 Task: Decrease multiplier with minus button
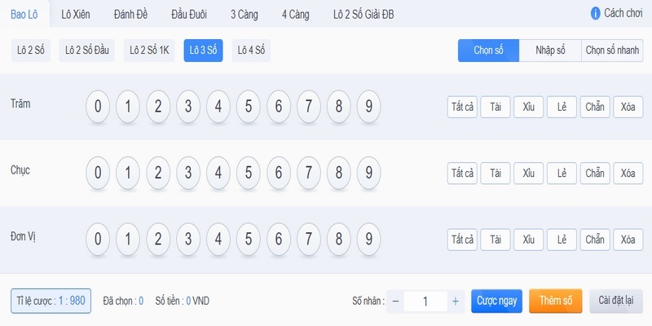(395, 302)
